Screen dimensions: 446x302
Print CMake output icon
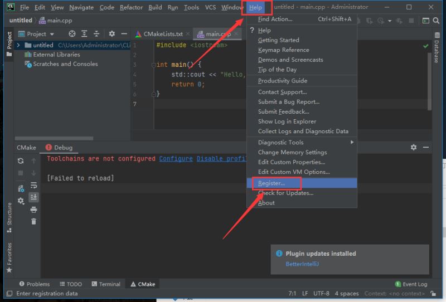(33, 210)
